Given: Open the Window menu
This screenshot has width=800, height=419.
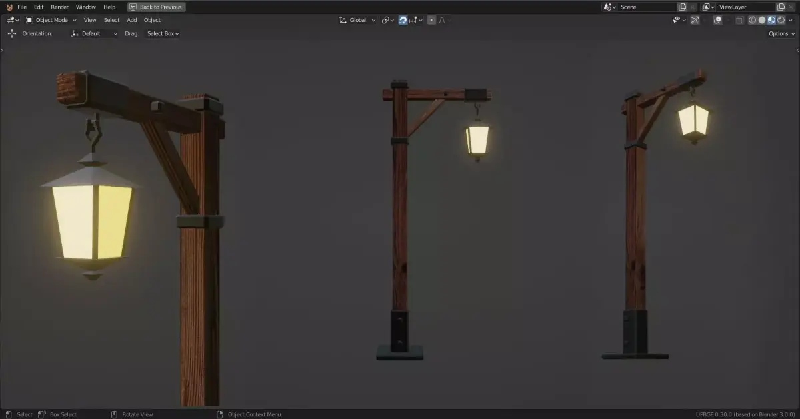Looking at the screenshot, I should 86,7.
